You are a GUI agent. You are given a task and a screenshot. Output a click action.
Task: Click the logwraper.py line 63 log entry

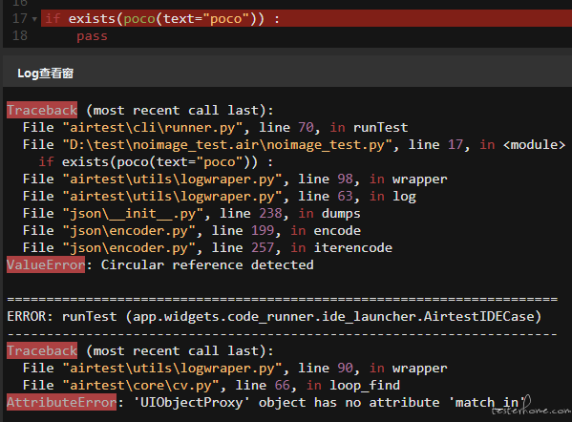click(220, 197)
